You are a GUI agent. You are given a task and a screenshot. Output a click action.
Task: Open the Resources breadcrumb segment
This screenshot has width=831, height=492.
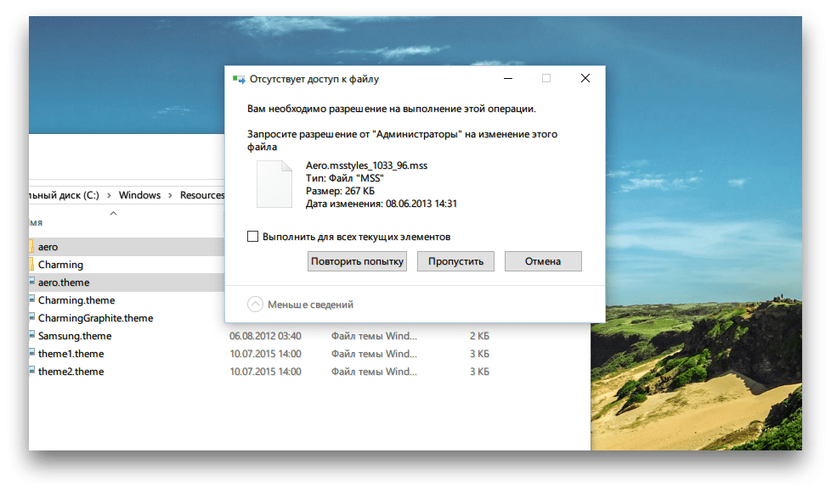(201, 195)
